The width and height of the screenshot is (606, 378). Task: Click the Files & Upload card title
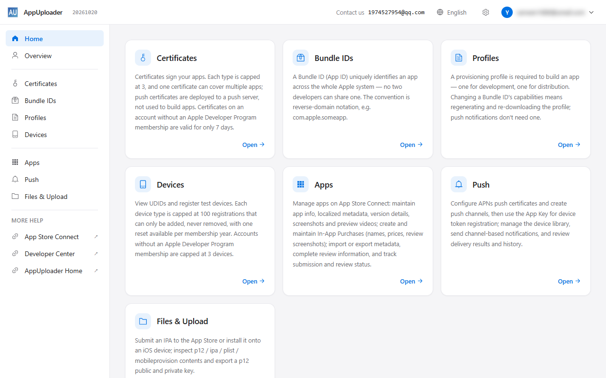[182, 321]
